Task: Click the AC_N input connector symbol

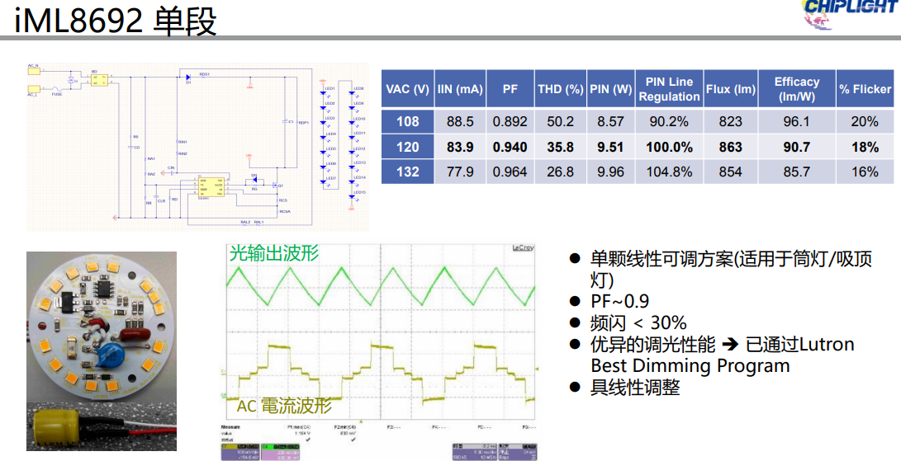Action: coord(34,70)
